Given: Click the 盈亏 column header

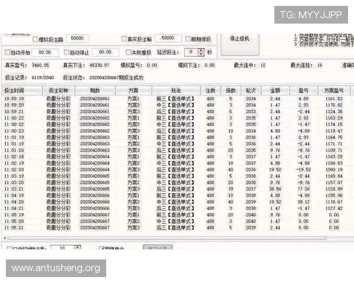Looking at the screenshot, I should [x=303, y=91].
